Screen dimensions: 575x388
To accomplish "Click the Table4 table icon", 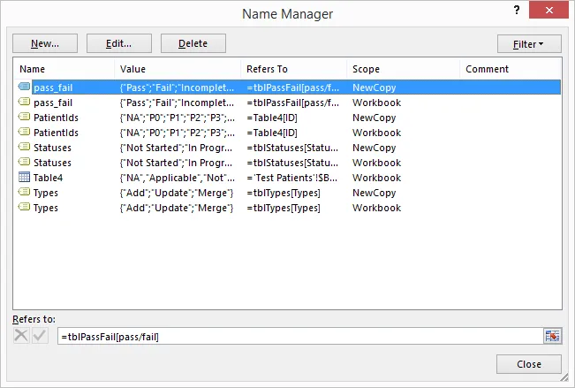I will point(24,178).
